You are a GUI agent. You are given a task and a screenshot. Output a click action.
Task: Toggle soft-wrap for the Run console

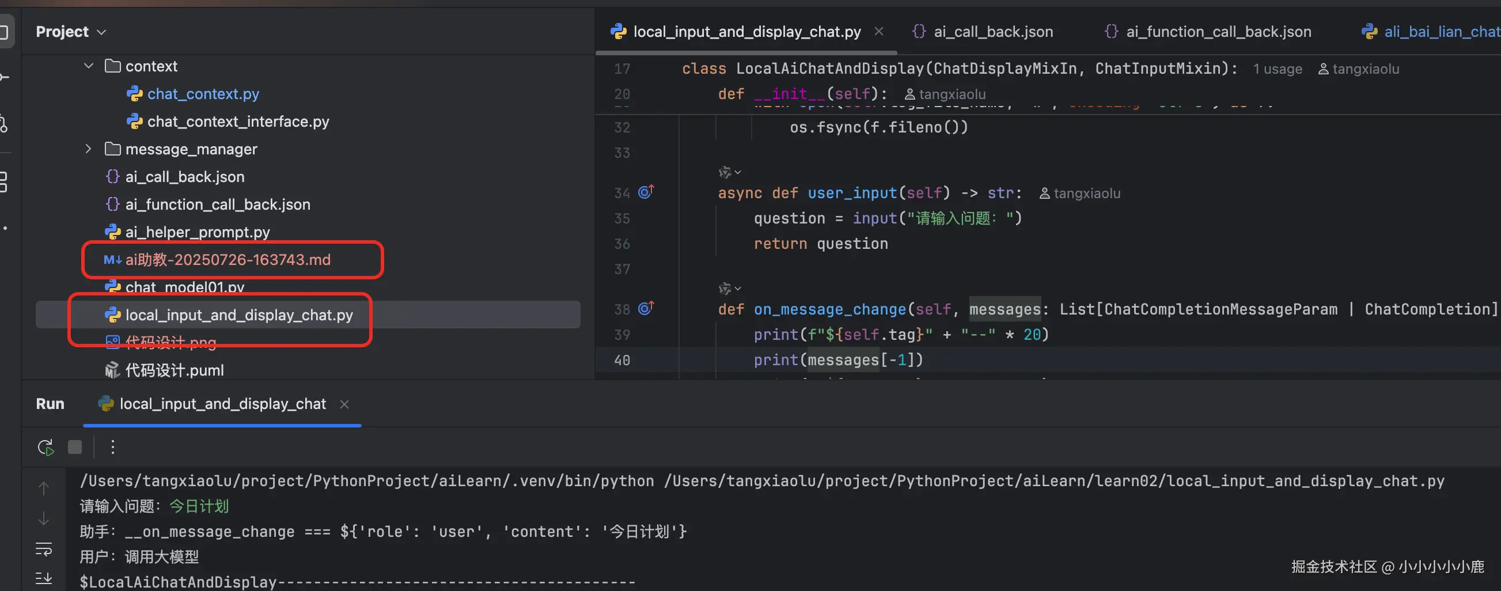coord(44,549)
